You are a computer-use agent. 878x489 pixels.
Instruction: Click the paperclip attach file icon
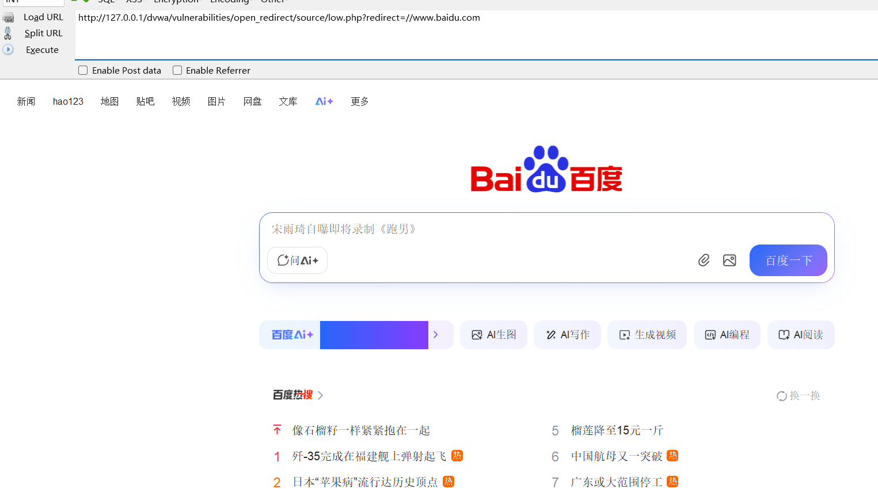tap(704, 260)
